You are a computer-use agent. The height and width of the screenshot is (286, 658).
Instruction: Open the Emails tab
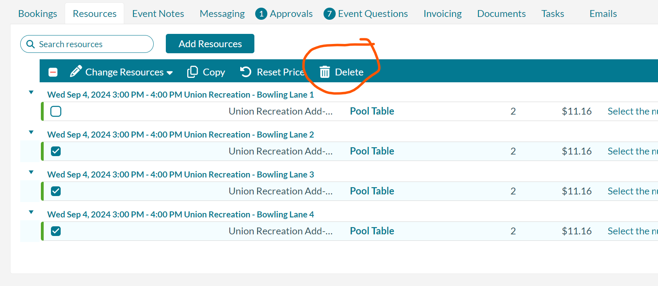coord(603,14)
